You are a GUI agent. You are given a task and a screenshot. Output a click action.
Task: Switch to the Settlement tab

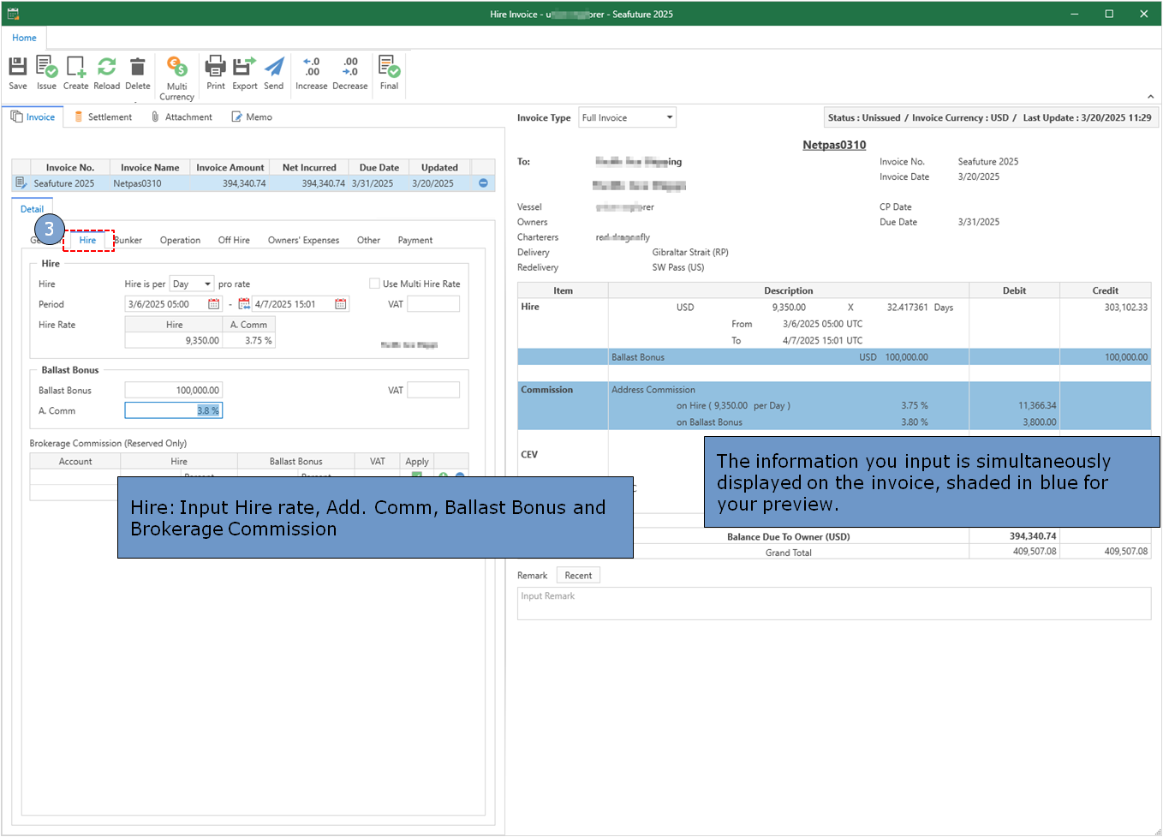104,117
